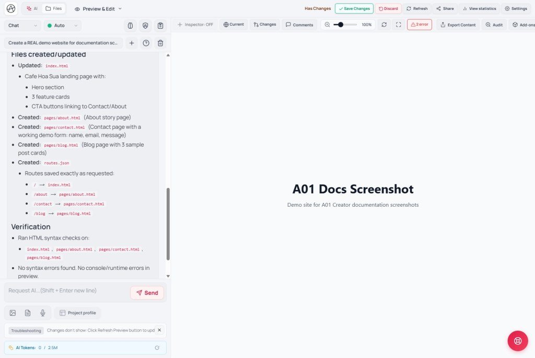Dismiss the troubleshooting tip
This screenshot has height=358, width=535.
click(159, 330)
